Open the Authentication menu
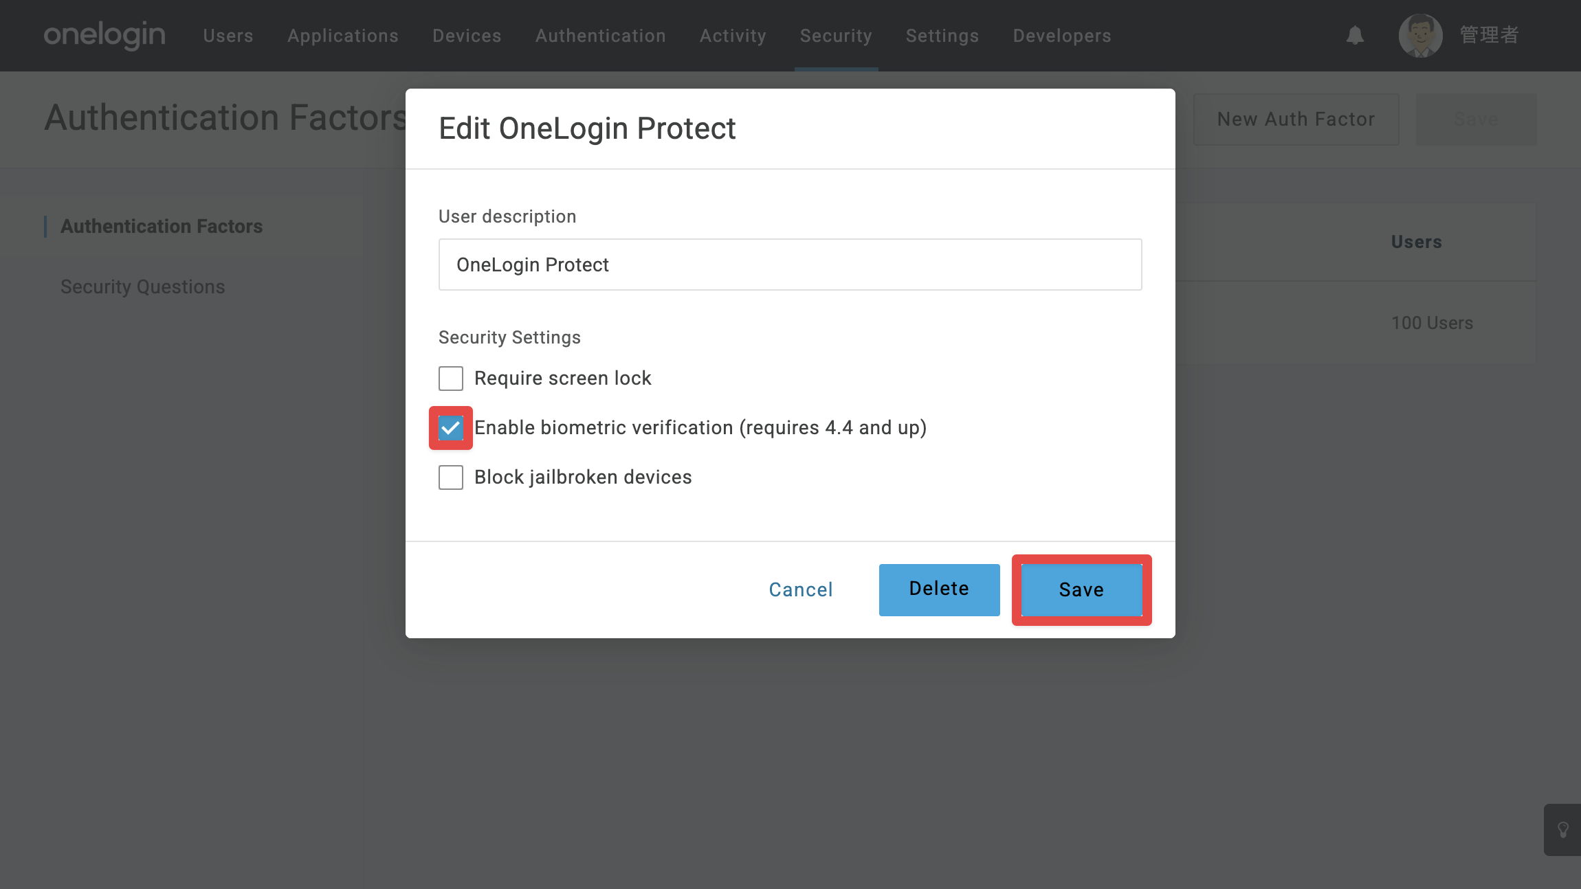Image resolution: width=1581 pixels, height=889 pixels. (x=601, y=36)
